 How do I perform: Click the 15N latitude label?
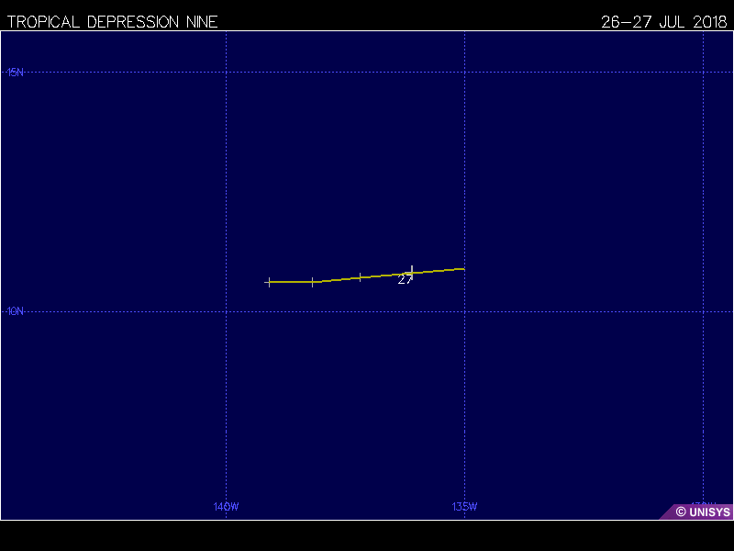pyautogui.click(x=15, y=73)
